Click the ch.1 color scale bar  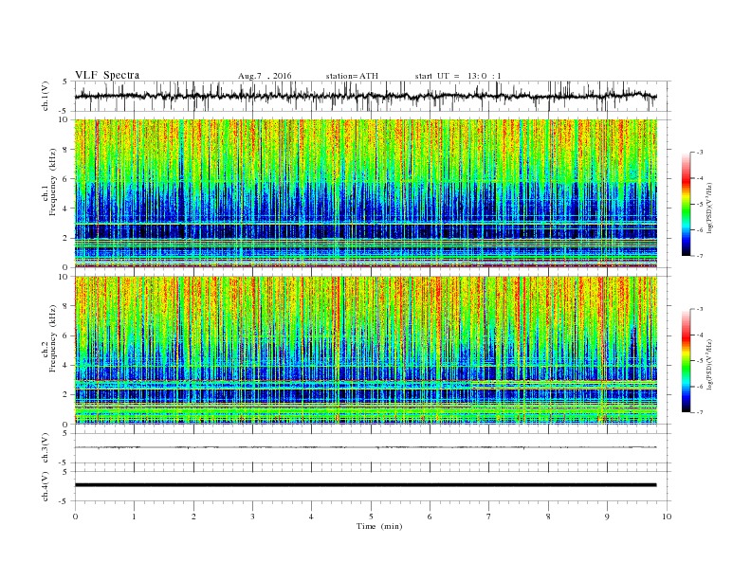point(686,204)
